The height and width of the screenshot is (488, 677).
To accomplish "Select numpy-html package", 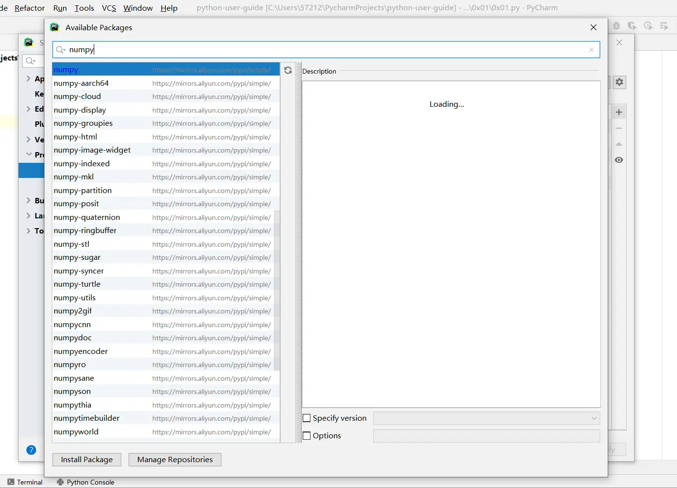I will (166, 137).
